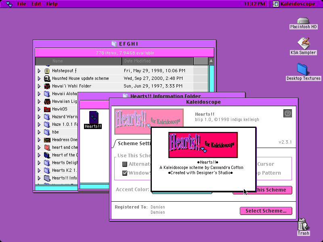Viewport: 323px width, 242px height.
Task: Click the "Wed, Sep 27, 2000, 2:48 PM" date
Action: [153, 78]
